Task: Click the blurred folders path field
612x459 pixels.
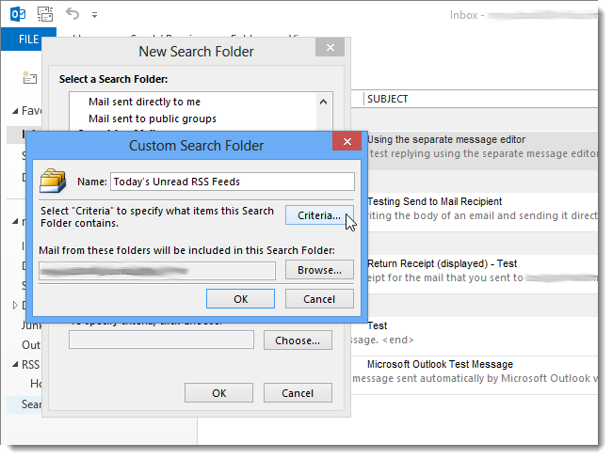Action: 157,271
